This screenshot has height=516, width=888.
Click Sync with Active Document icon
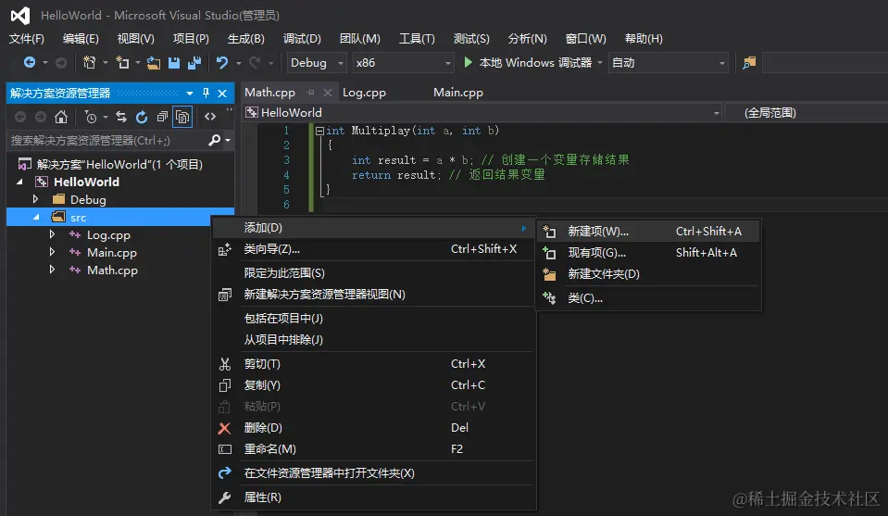[121, 117]
